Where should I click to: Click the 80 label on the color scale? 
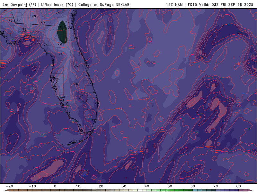tap(239, 186)
